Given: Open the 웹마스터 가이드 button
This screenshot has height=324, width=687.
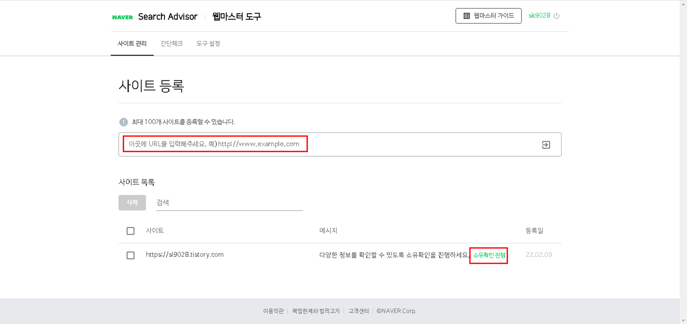Looking at the screenshot, I should [488, 16].
